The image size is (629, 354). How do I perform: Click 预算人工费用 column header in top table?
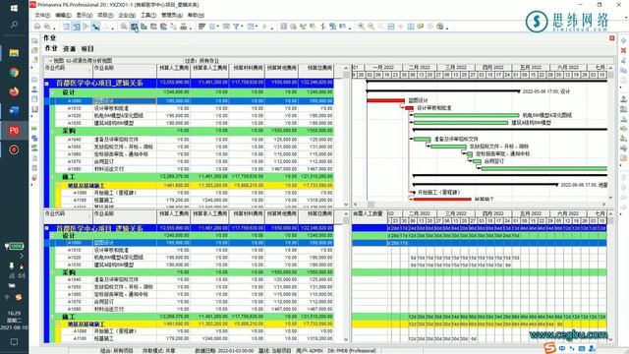(x=174, y=71)
